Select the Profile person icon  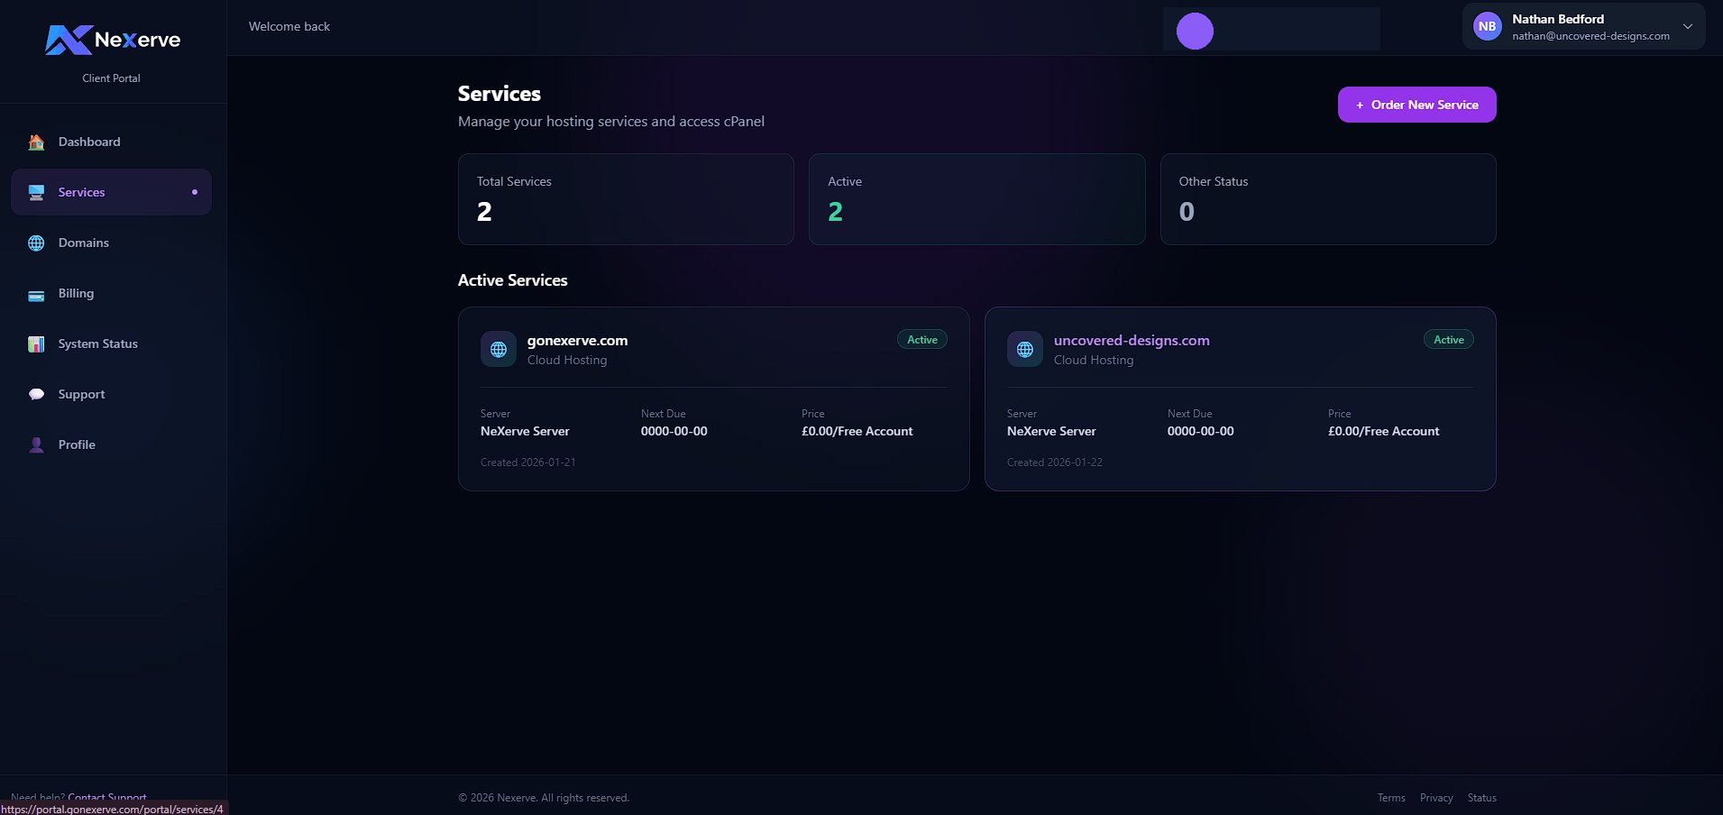pyautogui.click(x=35, y=444)
